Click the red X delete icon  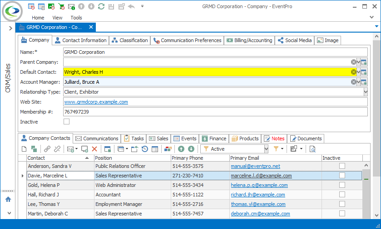(94, 149)
